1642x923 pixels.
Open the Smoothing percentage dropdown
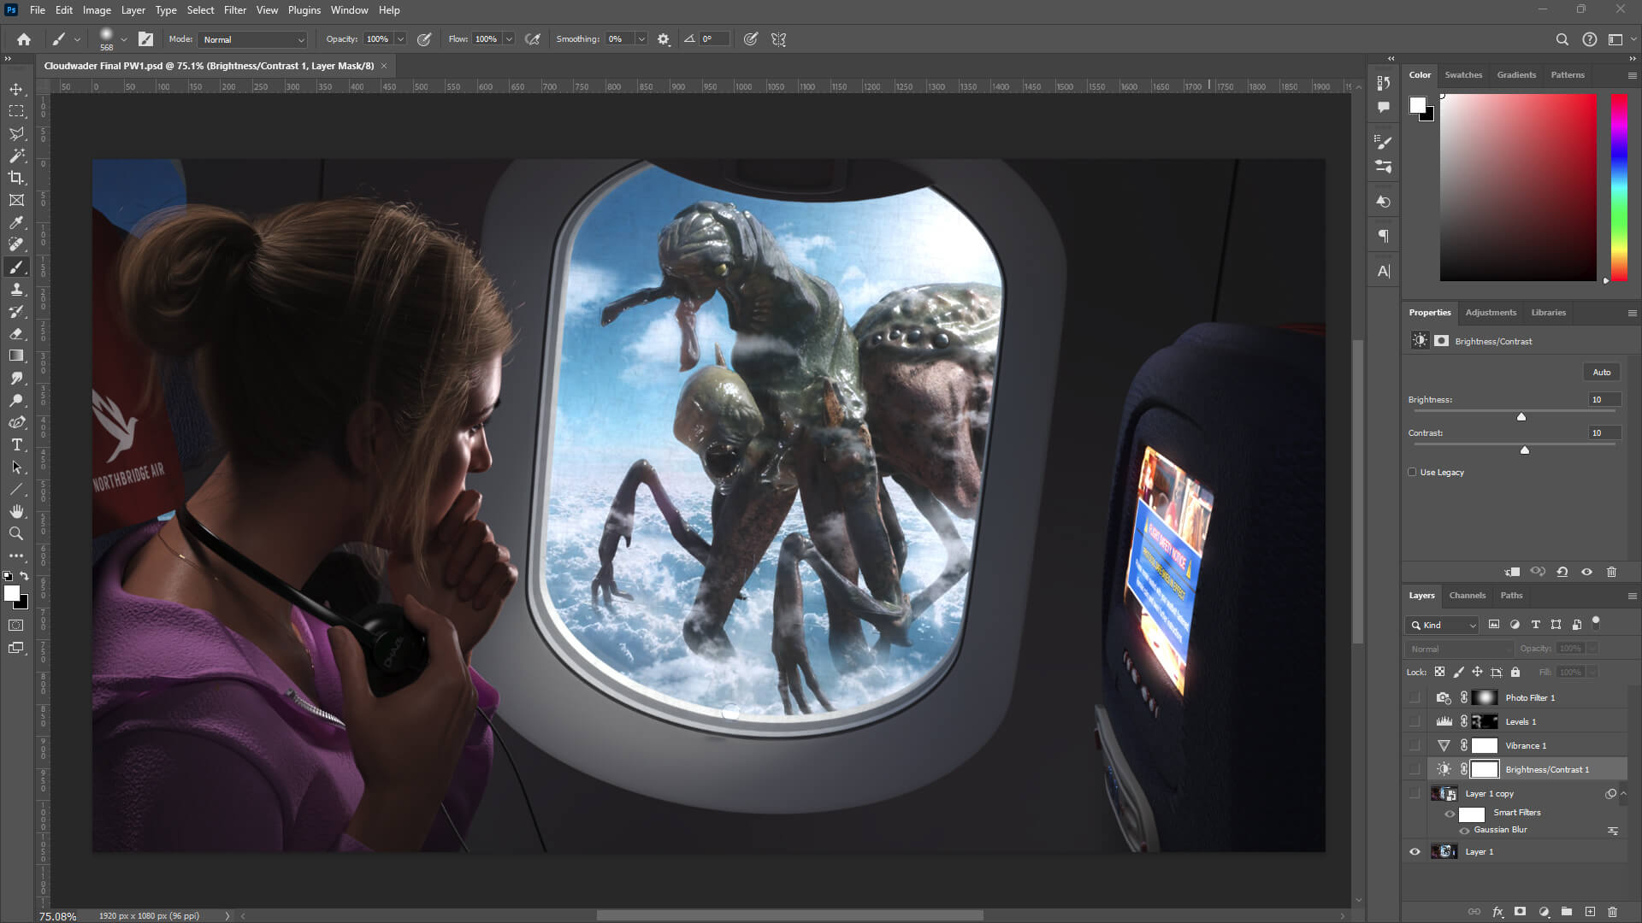pyautogui.click(x=641, y=39)
